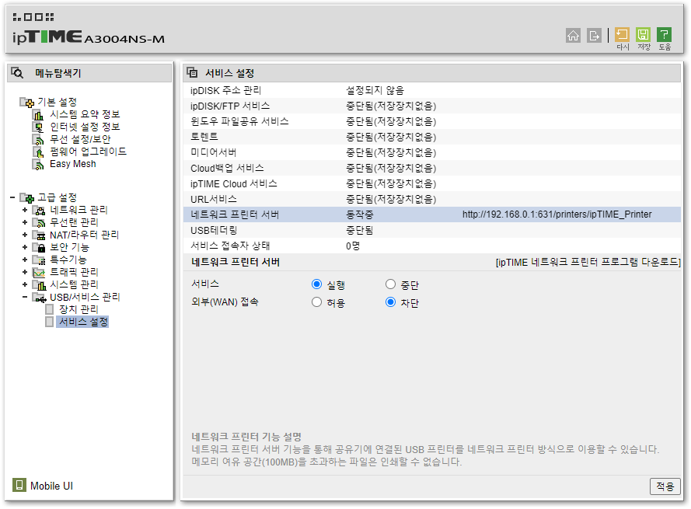Select 허용 for 외부(WAN) 접속
The image size is (691, 509).
316,303
